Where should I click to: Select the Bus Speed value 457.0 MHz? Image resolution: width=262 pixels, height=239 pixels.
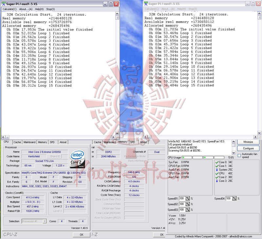pyautogui.click(x=33, y=207)
